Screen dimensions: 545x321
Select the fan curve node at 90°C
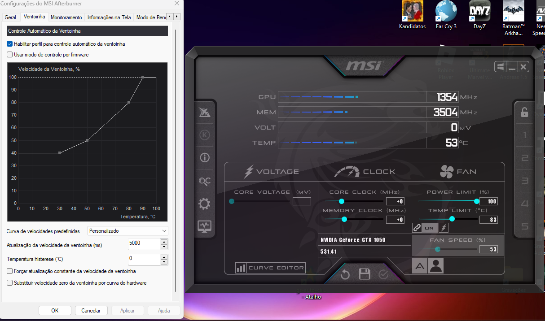click(x=143, y=77)
